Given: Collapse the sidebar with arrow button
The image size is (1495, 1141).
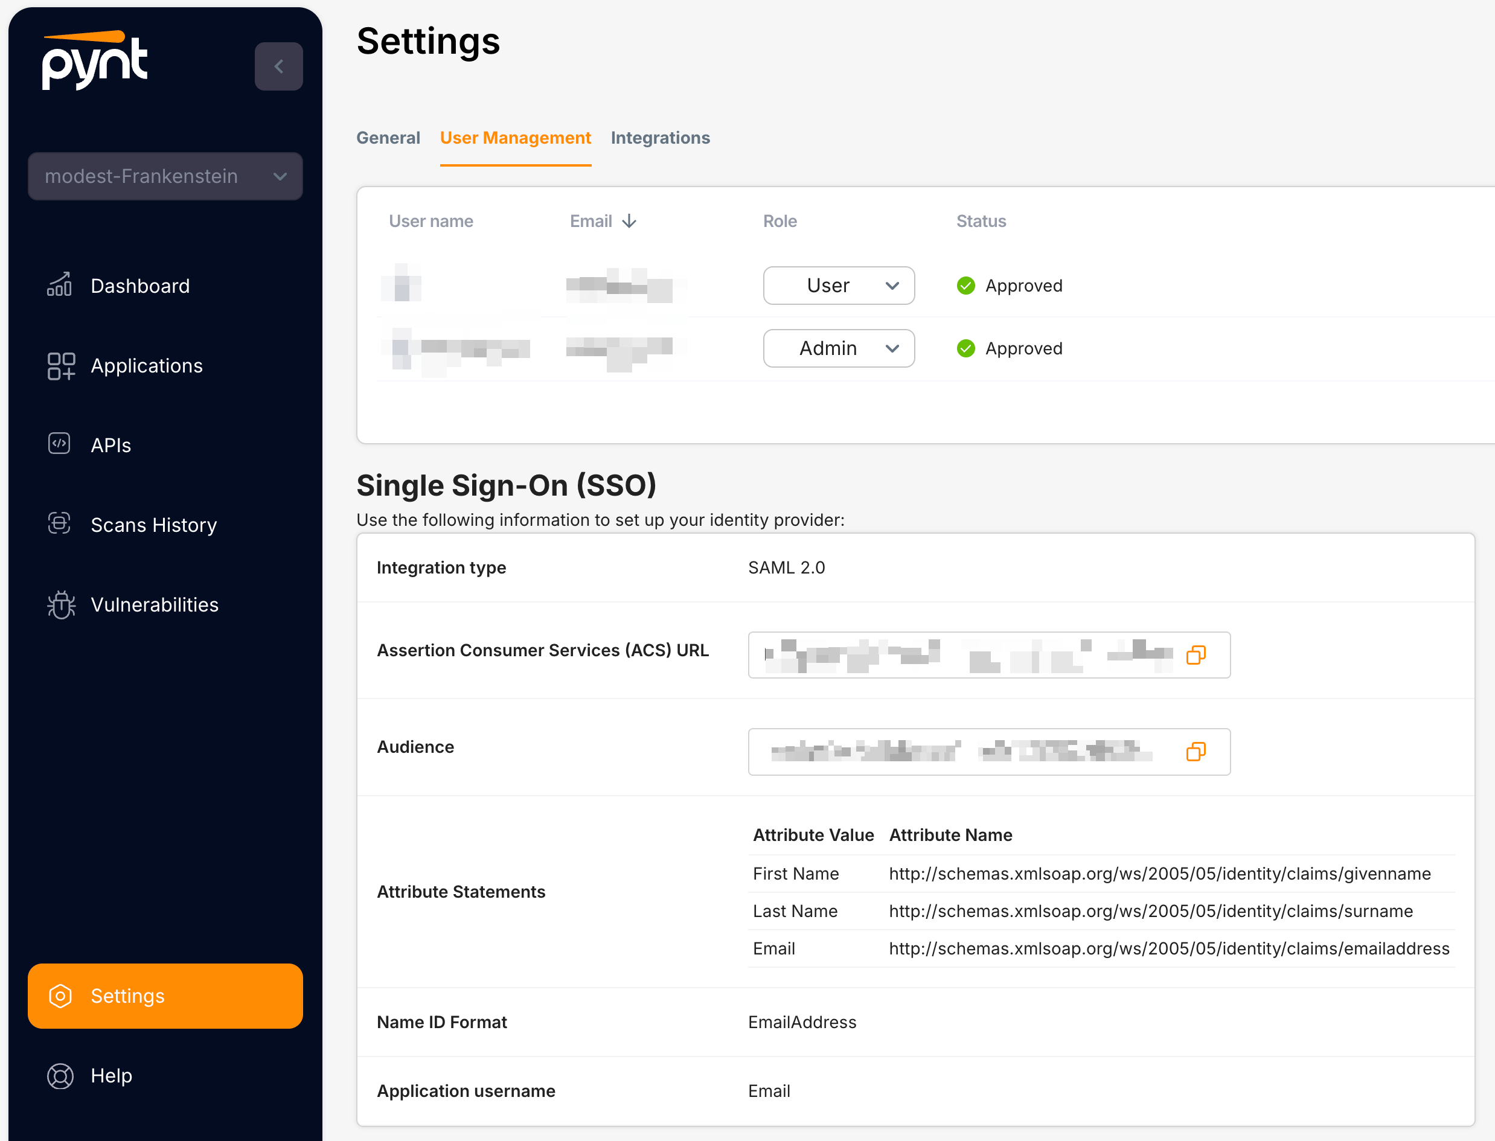Looking at the screenshot, I should click(278, 66).
